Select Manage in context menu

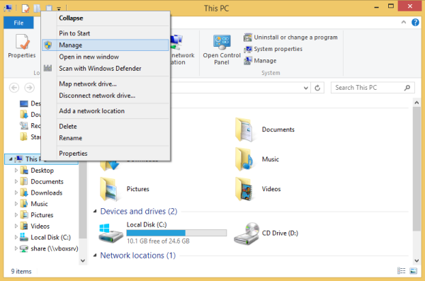106,45
